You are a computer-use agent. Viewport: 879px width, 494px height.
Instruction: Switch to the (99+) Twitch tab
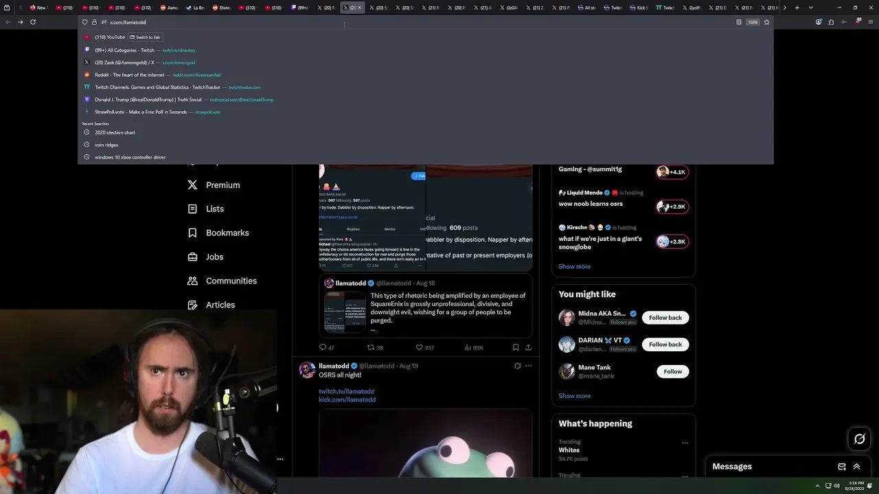tap(299, 8)
